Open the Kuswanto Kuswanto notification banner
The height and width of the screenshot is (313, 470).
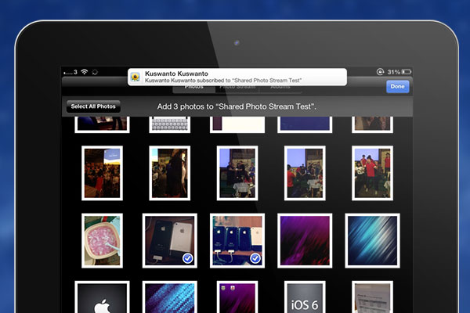pos(237,77)
